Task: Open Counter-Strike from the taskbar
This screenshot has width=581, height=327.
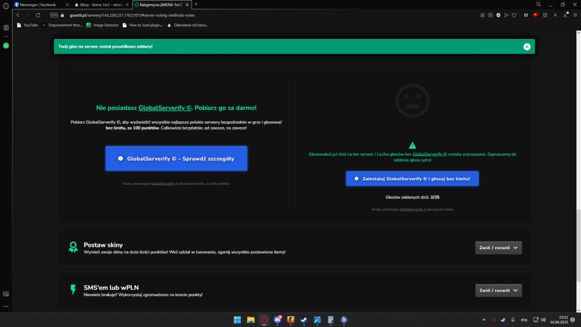Action: [291, 319]
